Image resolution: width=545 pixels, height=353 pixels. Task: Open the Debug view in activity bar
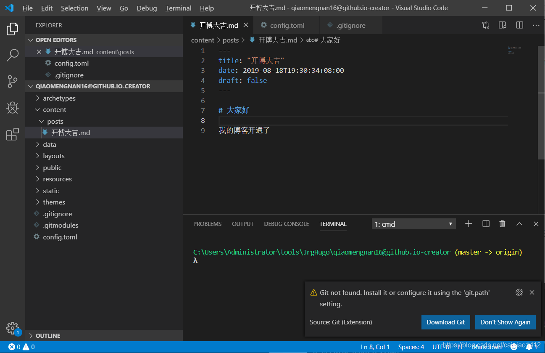coord(13,108)
